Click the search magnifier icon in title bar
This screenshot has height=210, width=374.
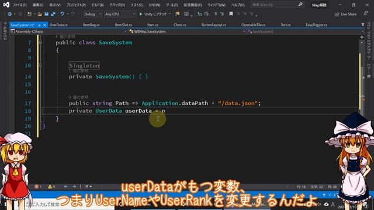[300, 5]
